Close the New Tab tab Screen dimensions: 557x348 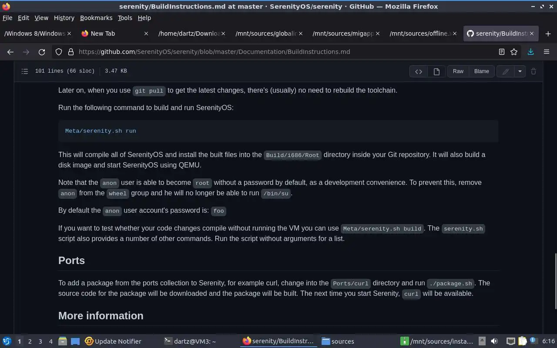146,33
